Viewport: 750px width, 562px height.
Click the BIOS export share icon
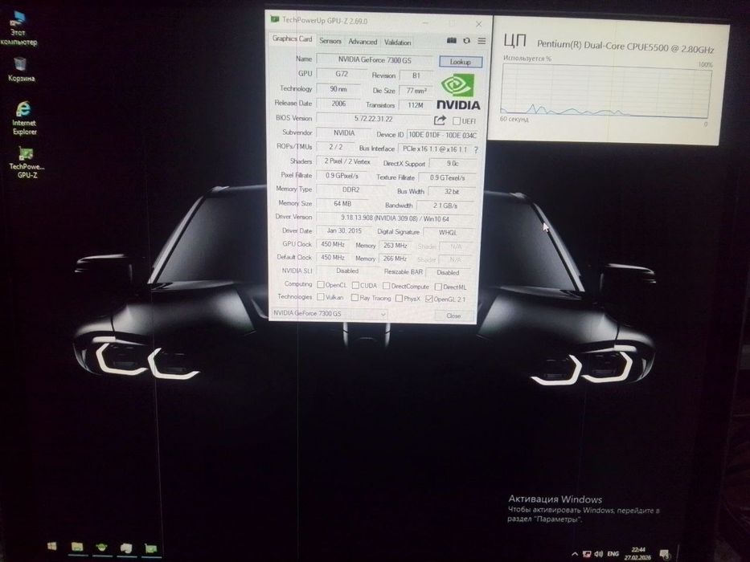440,120
